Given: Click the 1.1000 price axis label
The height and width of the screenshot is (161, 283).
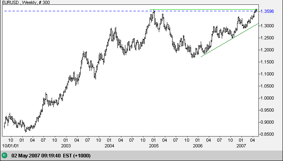Looking at the screenshot, I should click(267, 74).
